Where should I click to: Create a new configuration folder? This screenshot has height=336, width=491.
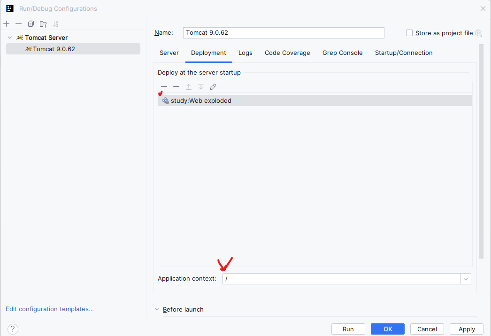pos(43,24)
